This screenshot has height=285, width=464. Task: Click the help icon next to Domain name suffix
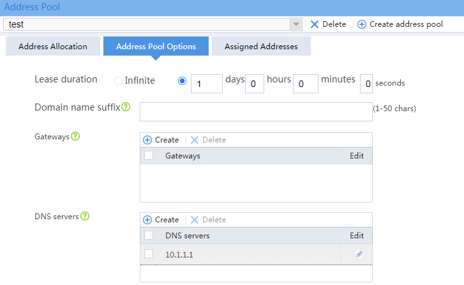pyautogui.click(x=126, y=107)
